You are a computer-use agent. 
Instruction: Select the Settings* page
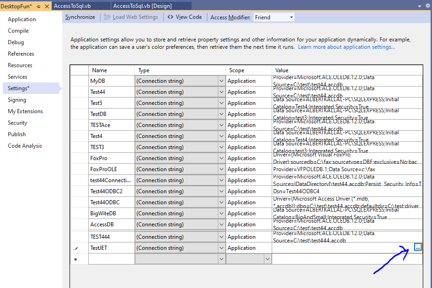point(31,88)
